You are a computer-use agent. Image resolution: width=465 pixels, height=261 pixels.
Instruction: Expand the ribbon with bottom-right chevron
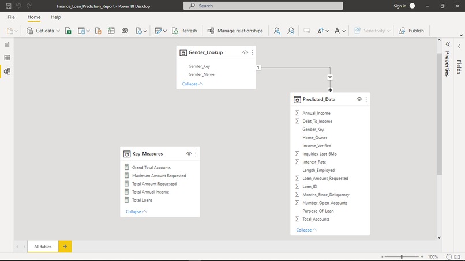click(x=461, y=35)
